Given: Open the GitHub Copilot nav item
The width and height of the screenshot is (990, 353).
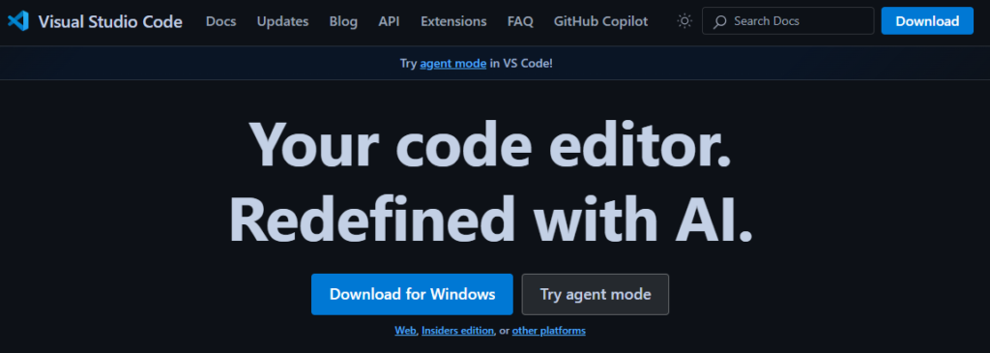Looking at the screenshot, I should (x=600, y=21).
